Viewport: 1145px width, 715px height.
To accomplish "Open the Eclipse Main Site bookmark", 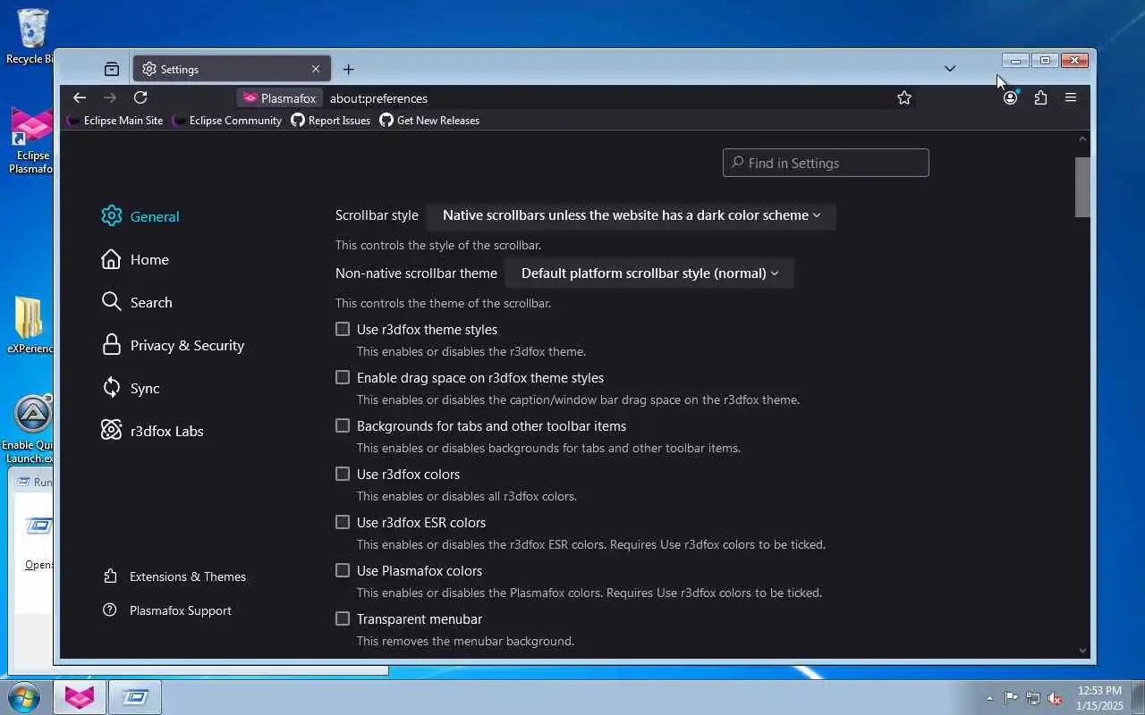I will (x=115, y=121).
